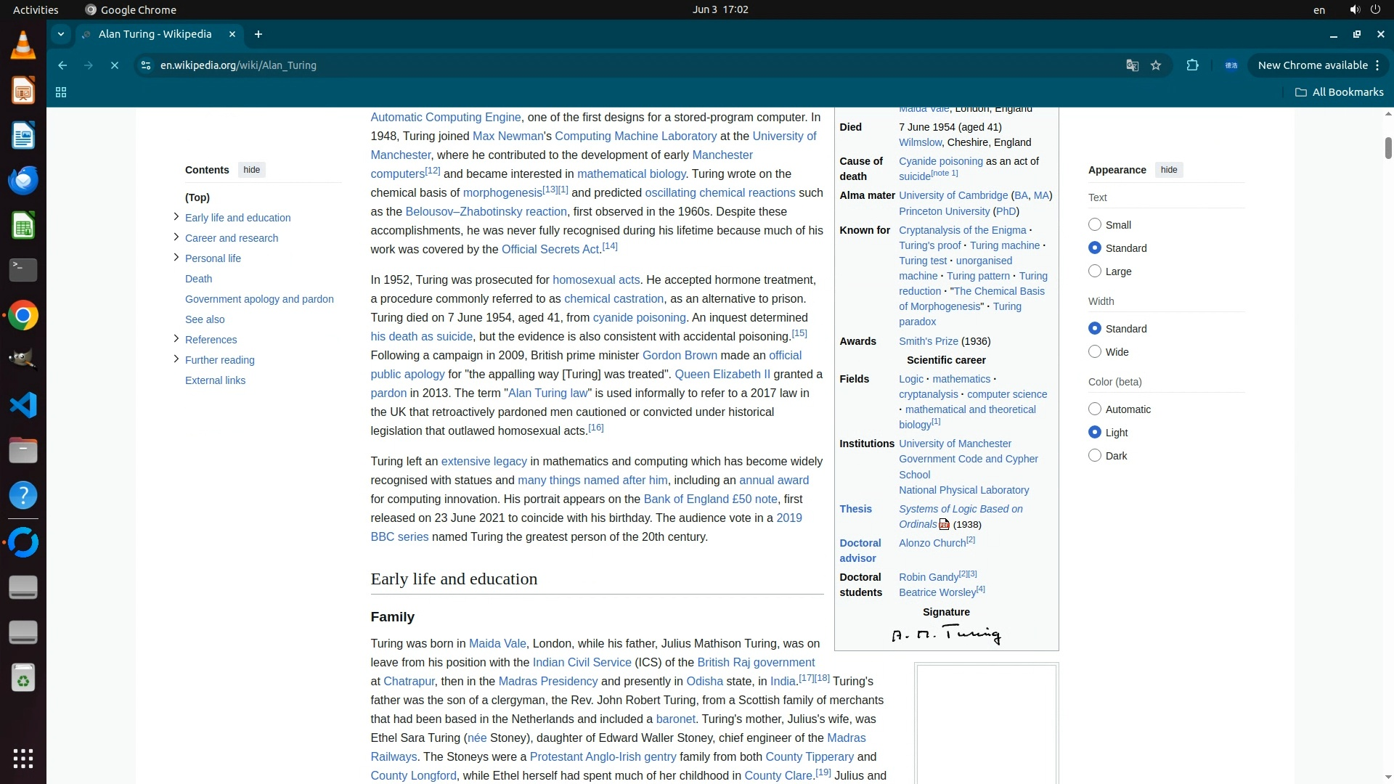This screenshot has width=1394, height=784.
Task: Launch Visual Studio Code from dock
Action: (23, 405)
